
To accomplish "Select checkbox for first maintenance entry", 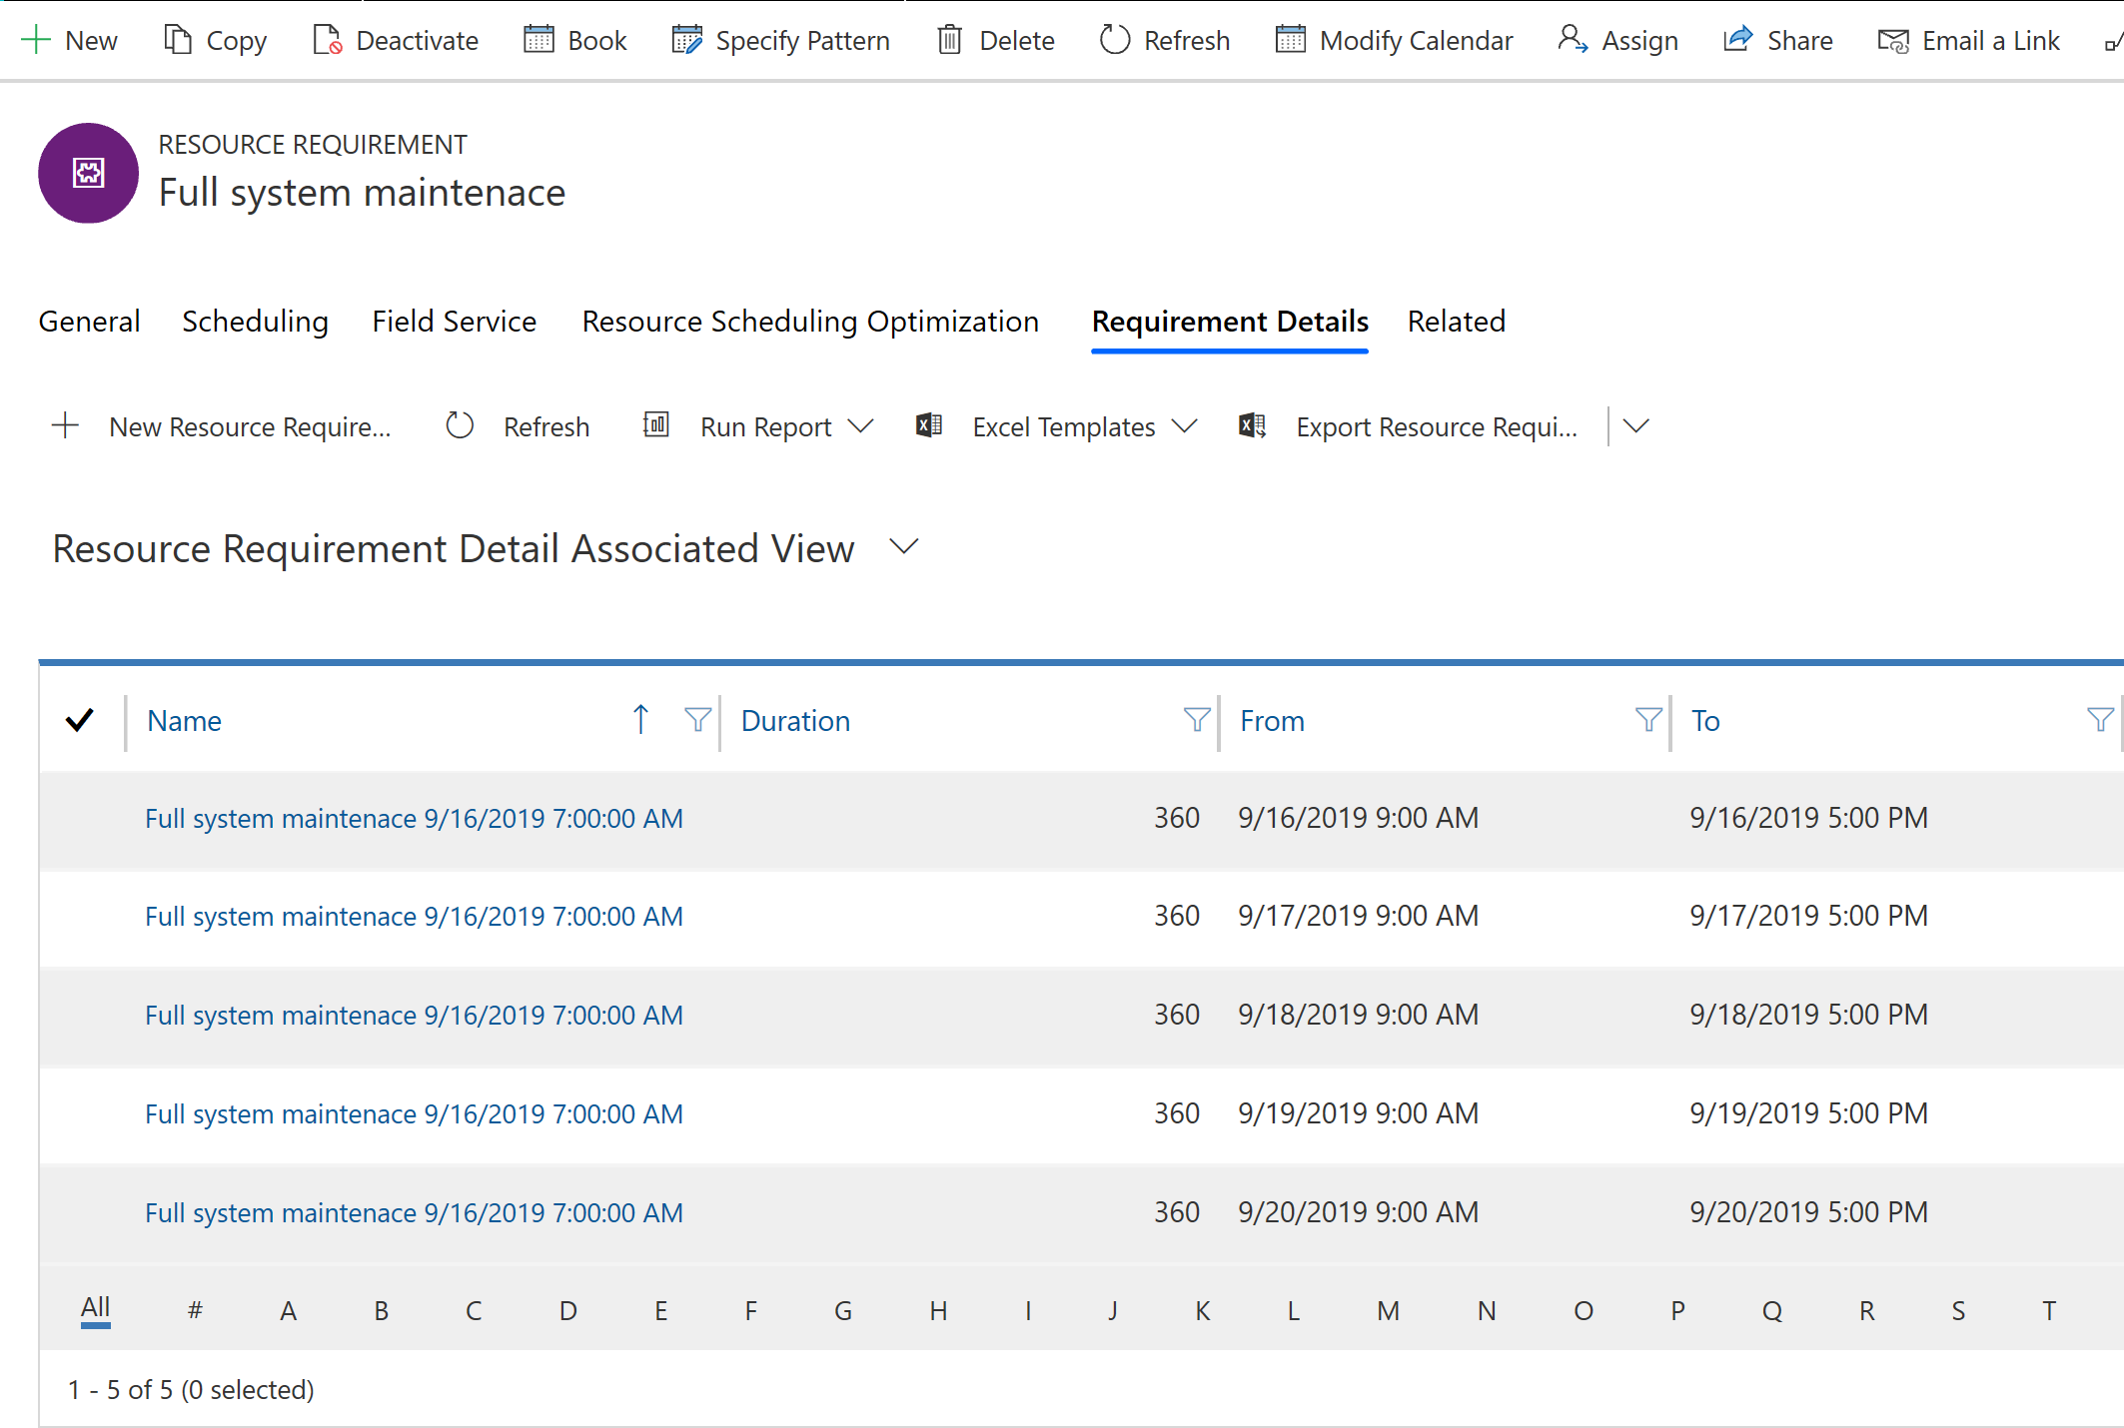I will tap(83, 816).
